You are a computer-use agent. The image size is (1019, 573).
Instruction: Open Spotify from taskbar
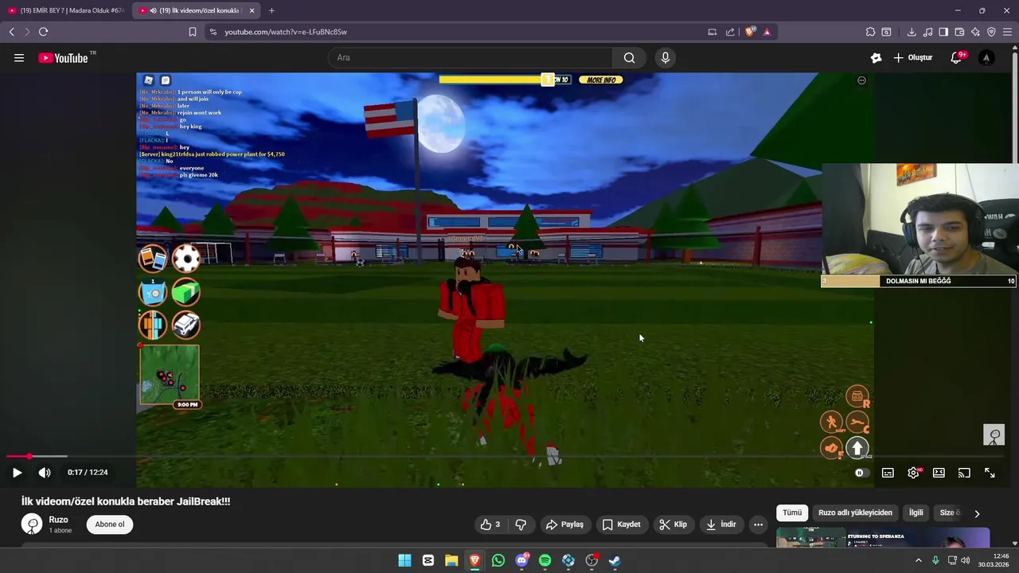[545, 560]
